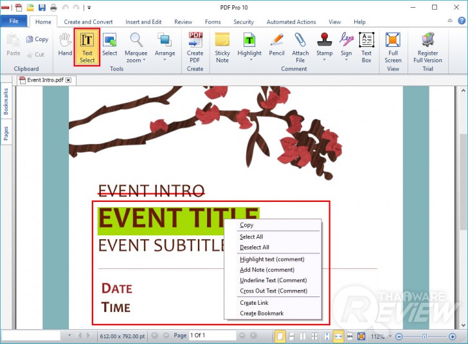
Task: Expand the Arrange dropdown arrow
Action: pos(165,60)
